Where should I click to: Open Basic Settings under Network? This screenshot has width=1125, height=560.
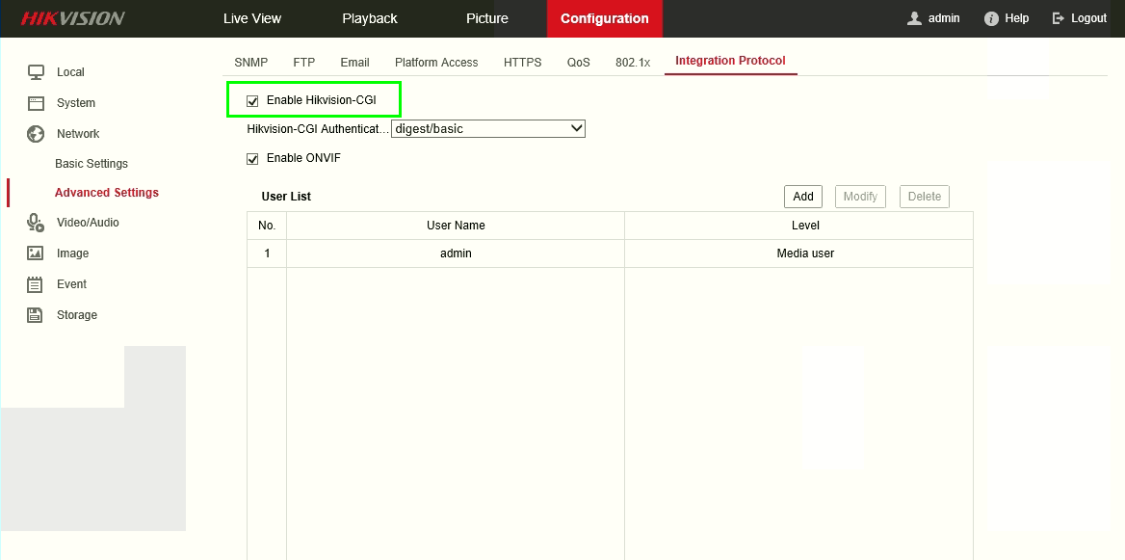tap(92, 164)
